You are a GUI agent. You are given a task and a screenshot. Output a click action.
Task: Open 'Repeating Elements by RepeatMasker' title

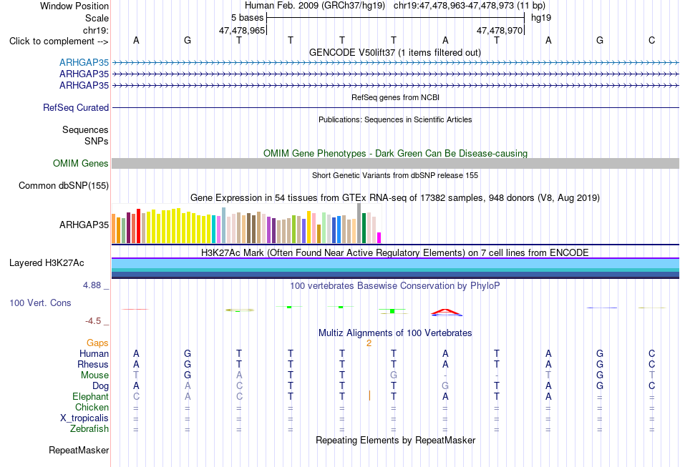point(395,440)
